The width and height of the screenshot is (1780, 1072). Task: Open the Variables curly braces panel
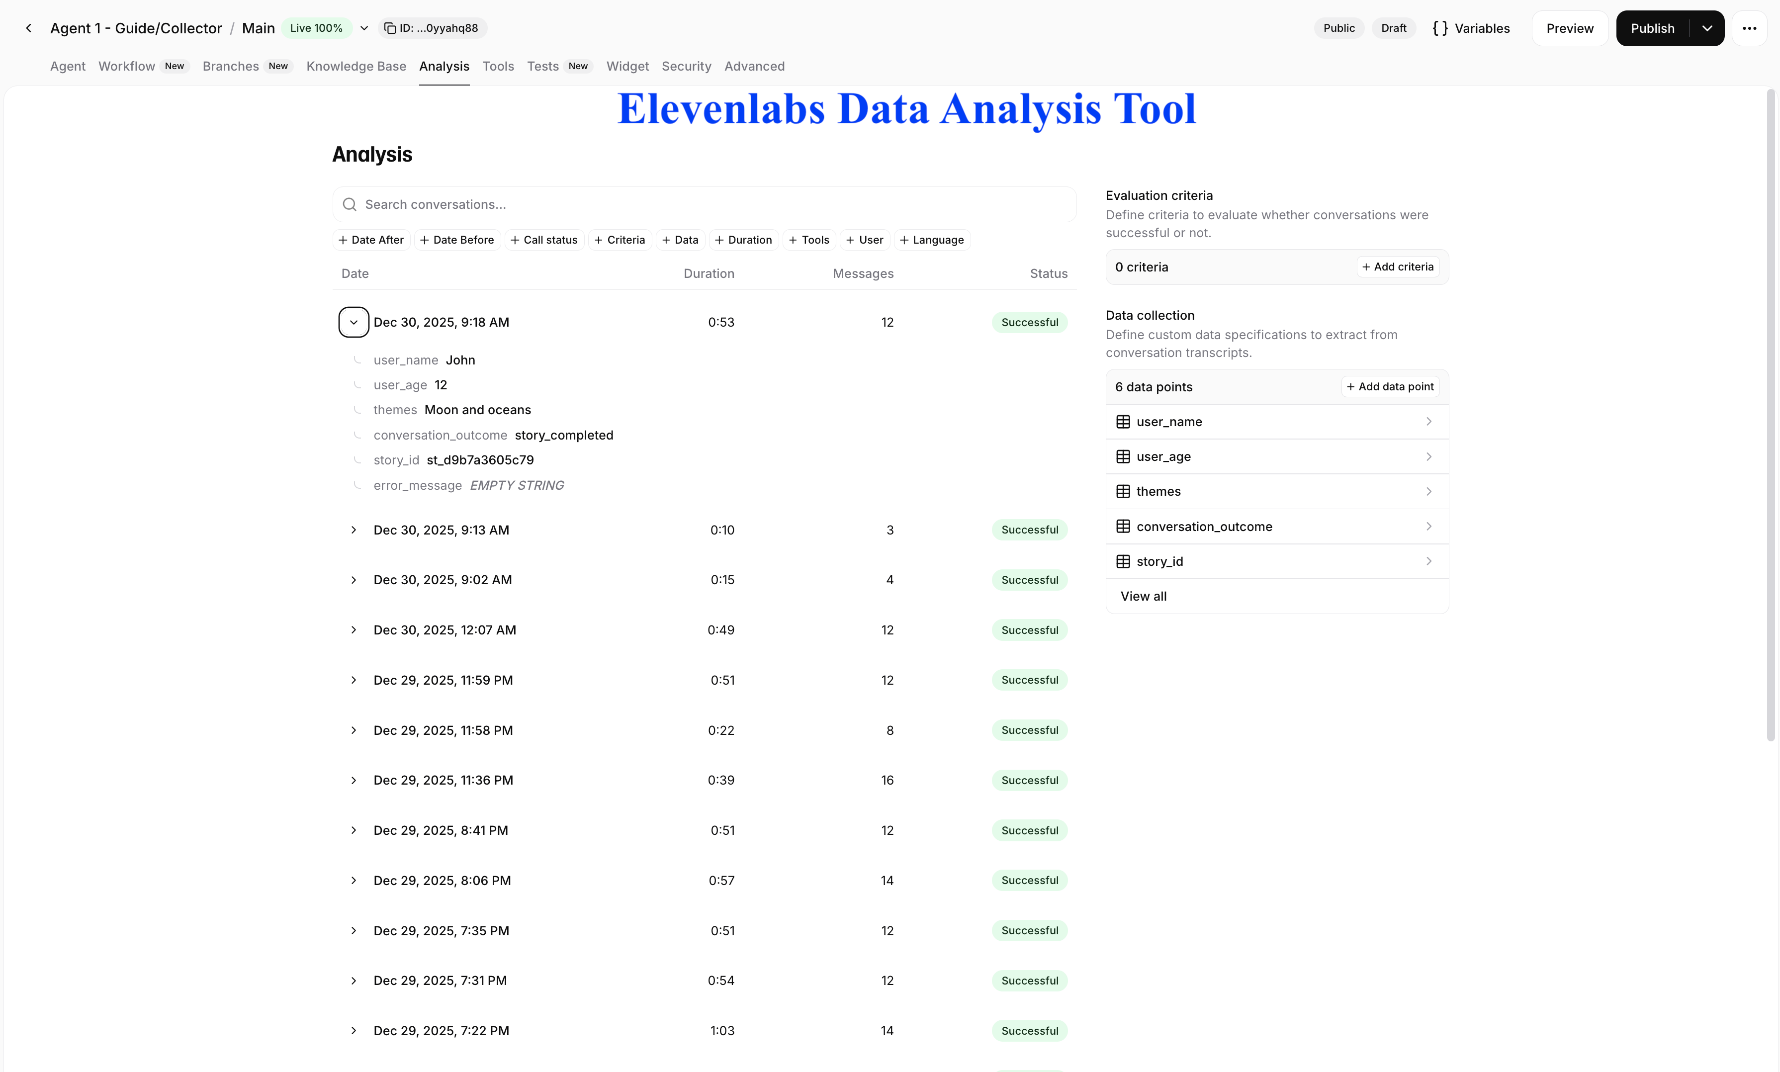point(1471,28)
